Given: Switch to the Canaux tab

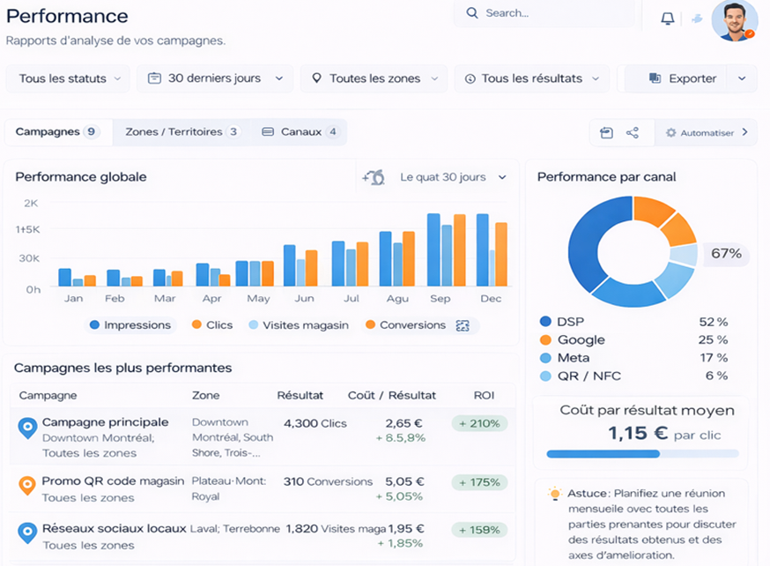Looking at the screenshot, I should click(300, 132).
